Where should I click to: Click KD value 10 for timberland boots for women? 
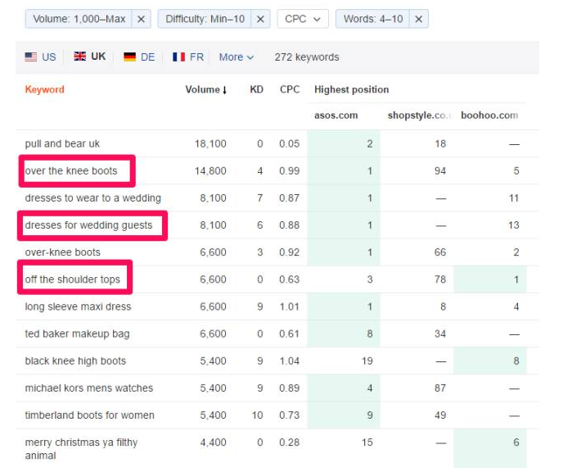tap(258, 415)
